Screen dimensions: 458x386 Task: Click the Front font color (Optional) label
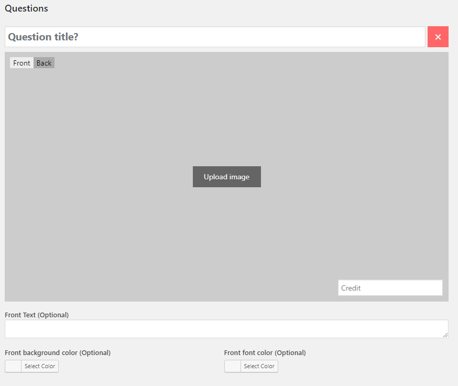point(265,352)
